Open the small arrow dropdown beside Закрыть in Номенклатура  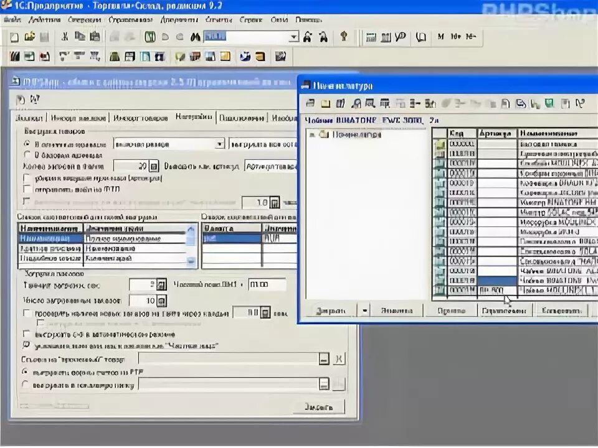tap(364, 310)
